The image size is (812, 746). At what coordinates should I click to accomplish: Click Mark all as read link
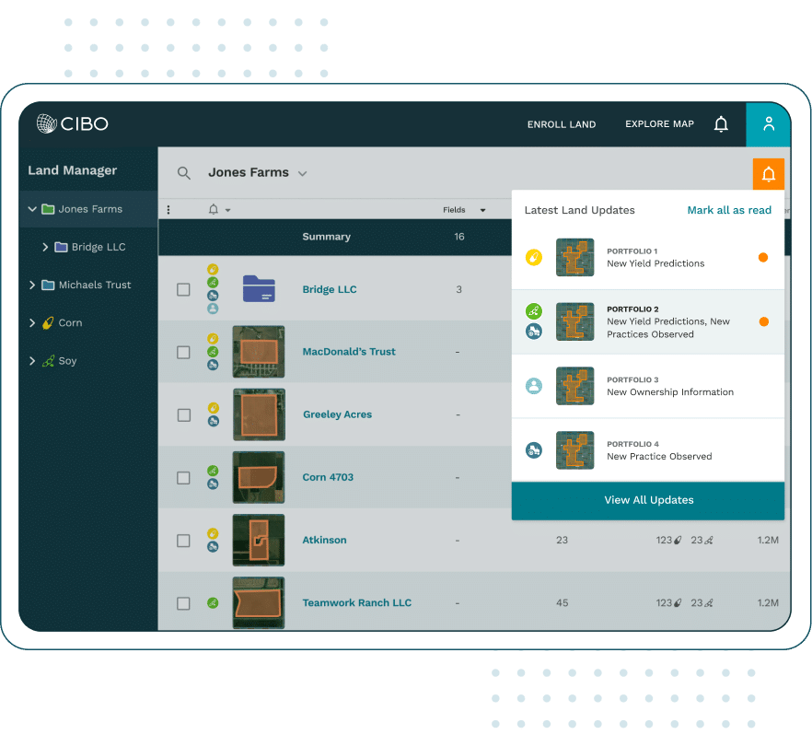(729, 210)
